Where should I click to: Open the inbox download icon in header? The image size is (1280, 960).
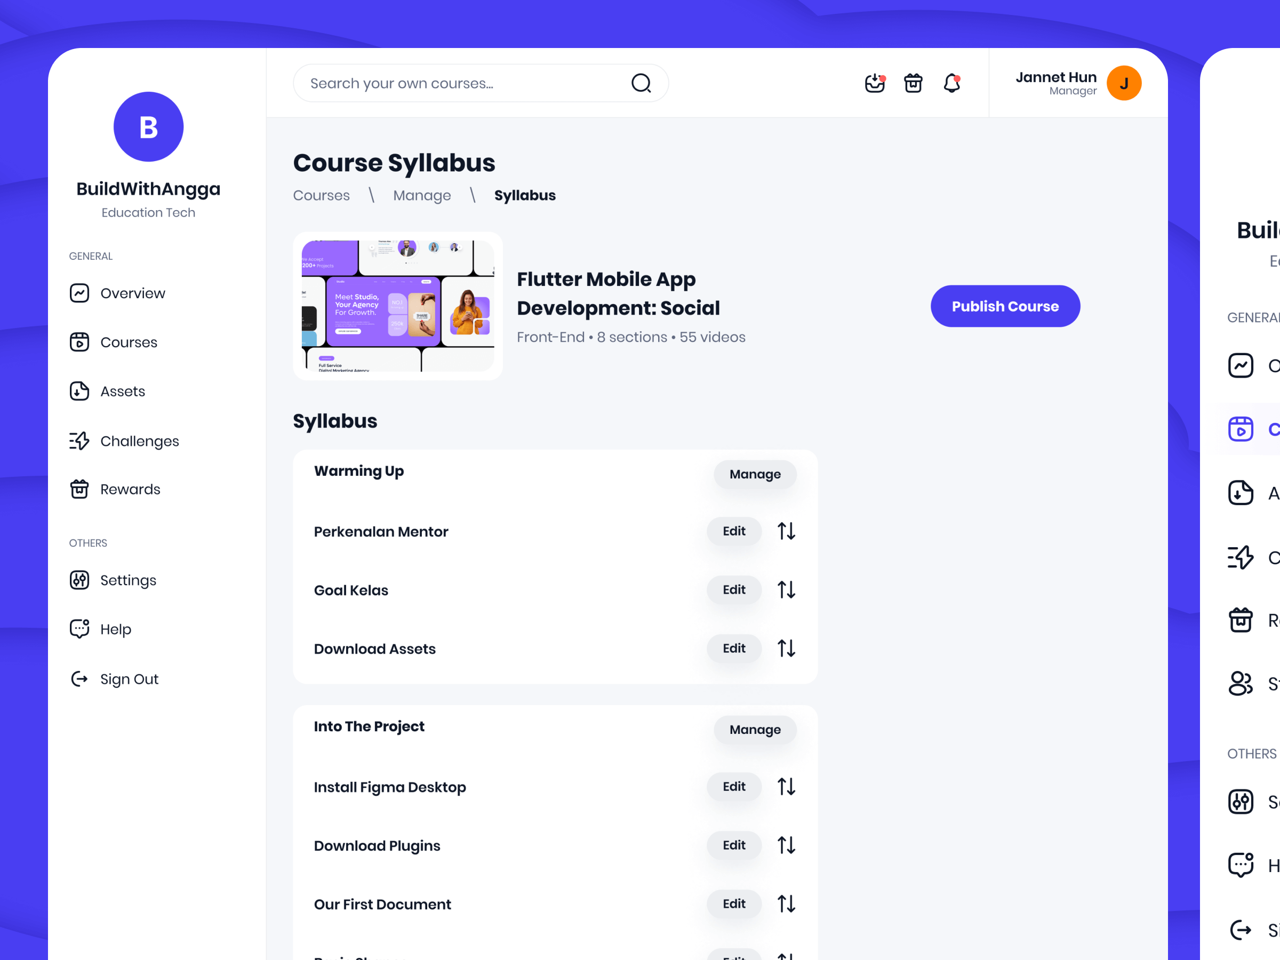tap(874, 83)
